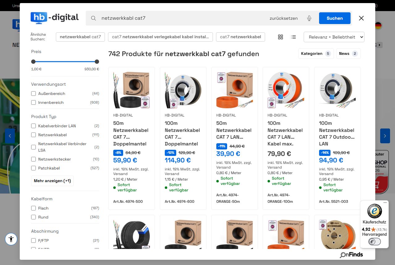Select the German flag language icon
The height and width of the screenshot is (265, 395).
pos(378,26)
